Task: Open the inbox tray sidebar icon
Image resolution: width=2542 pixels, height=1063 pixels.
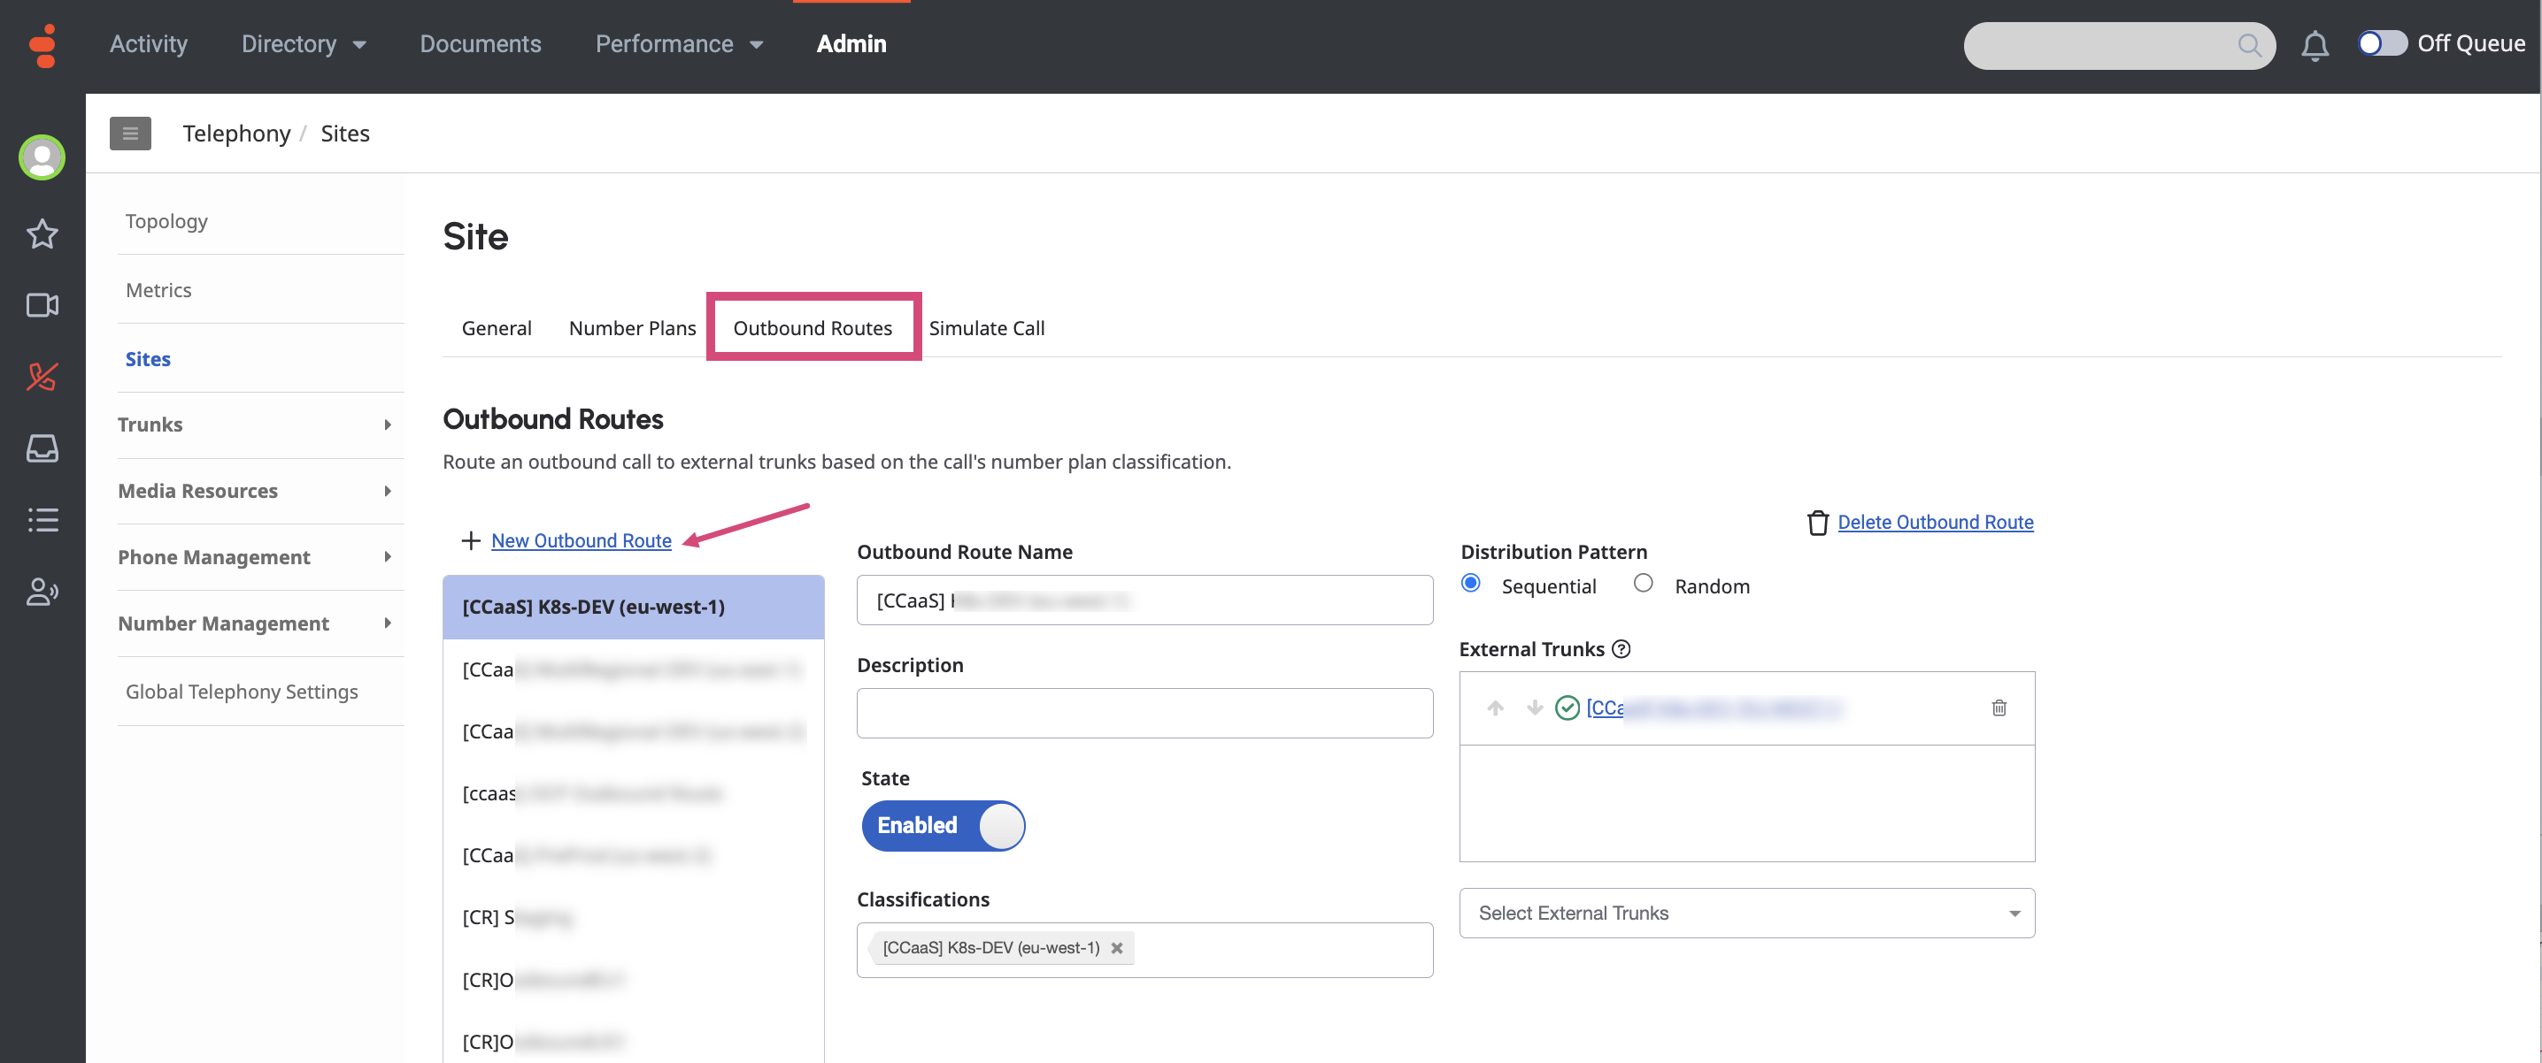Action: pyautogui.click(x=42, y=447)
